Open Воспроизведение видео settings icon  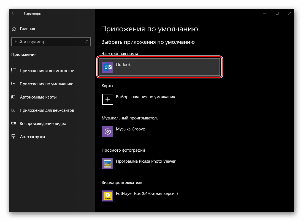[x=13, y=123]
